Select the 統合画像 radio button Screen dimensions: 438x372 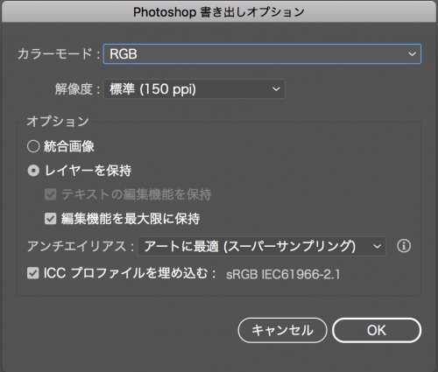point(33,146)
